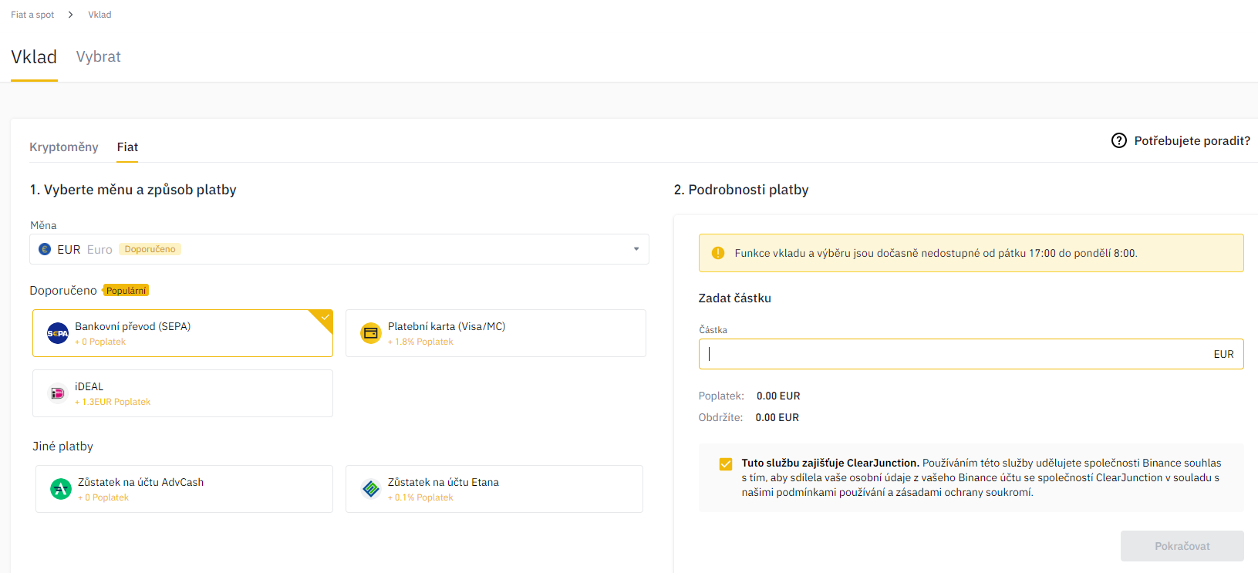Click the EUR currency coin icon
Viewport: 1258px width, 573px height.
(x=45, y=249)
